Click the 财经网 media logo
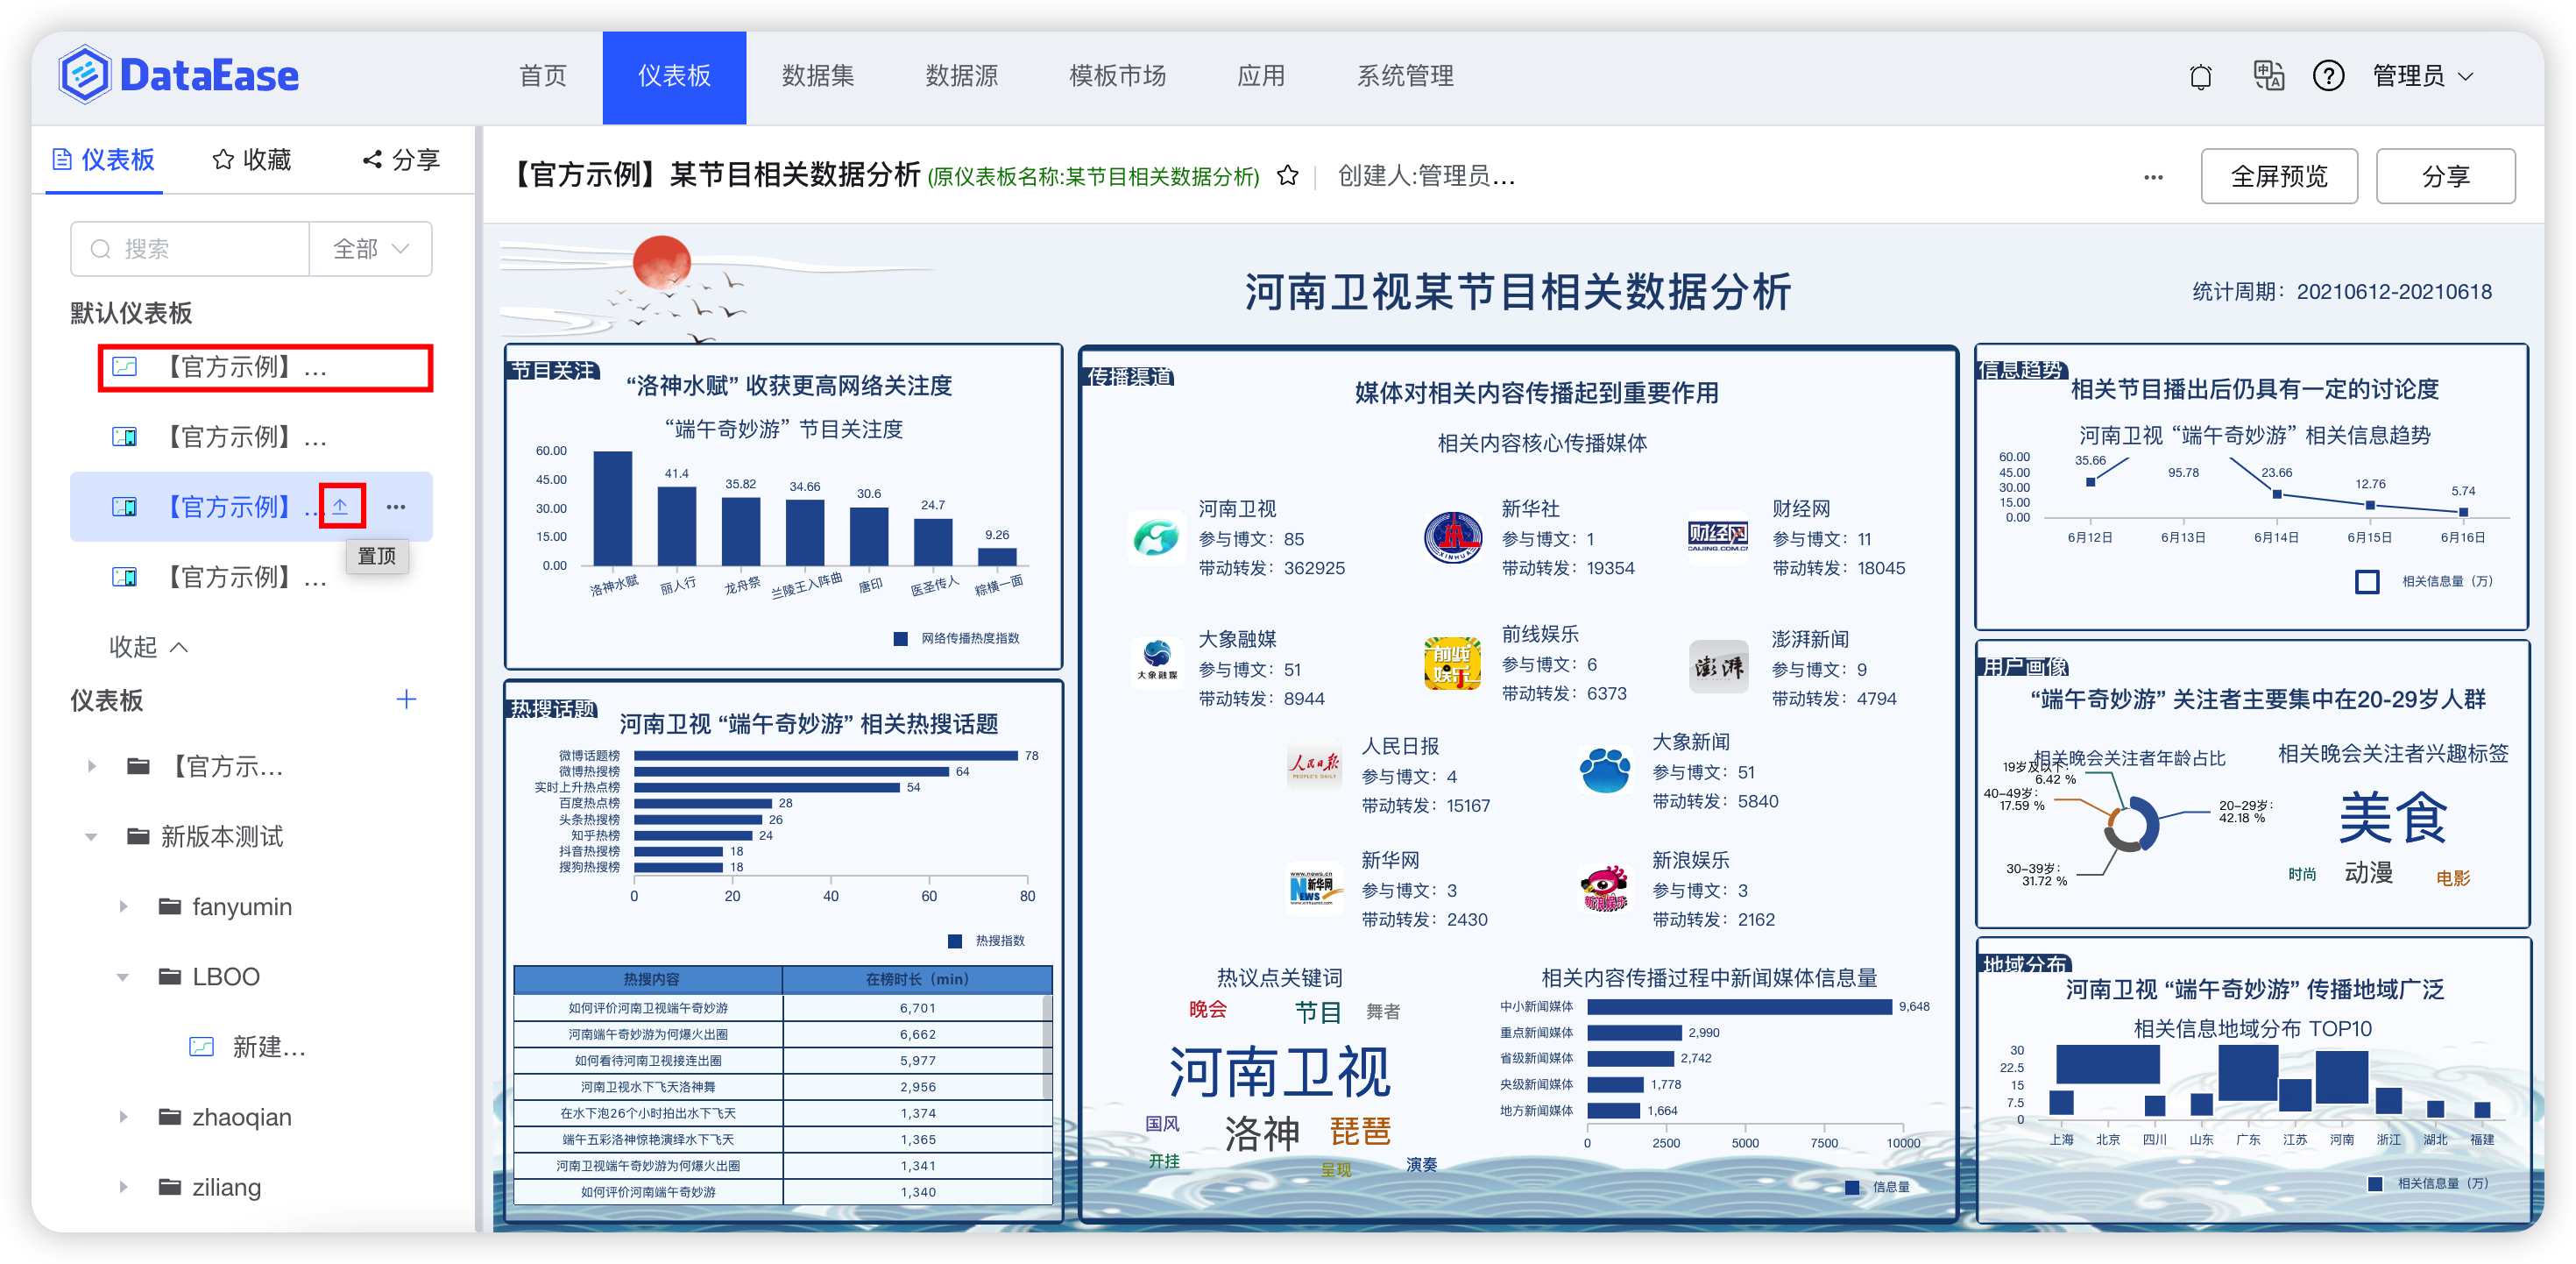This screenshot has width=2576, height=1264. pos(1717,536)
